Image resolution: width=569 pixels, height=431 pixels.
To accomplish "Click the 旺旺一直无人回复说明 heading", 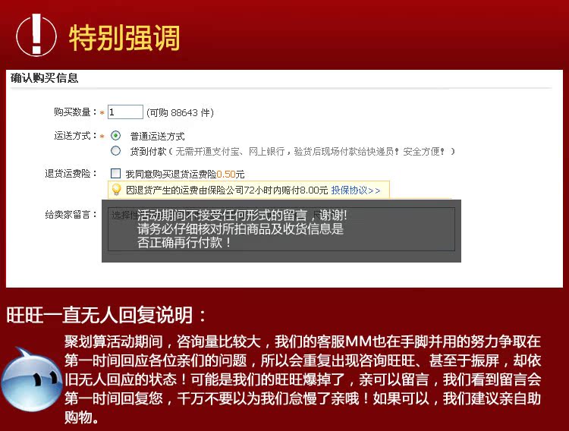I will tap(106, 315).
